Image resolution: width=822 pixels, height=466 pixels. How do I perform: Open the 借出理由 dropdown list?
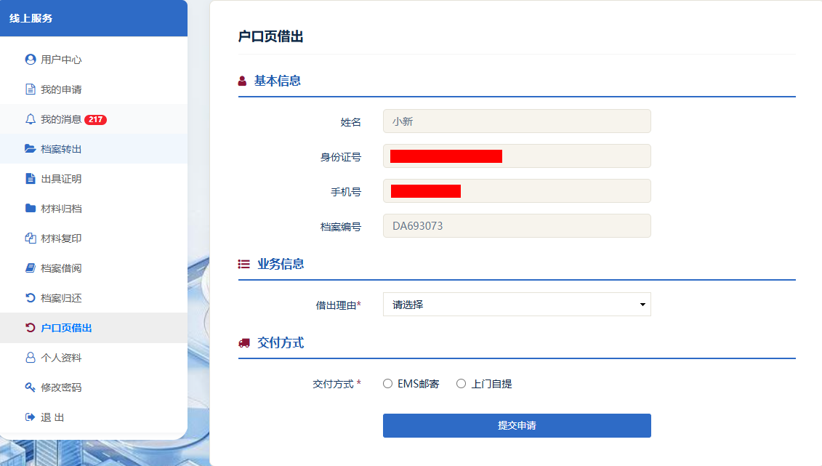(x=517, y=305)
